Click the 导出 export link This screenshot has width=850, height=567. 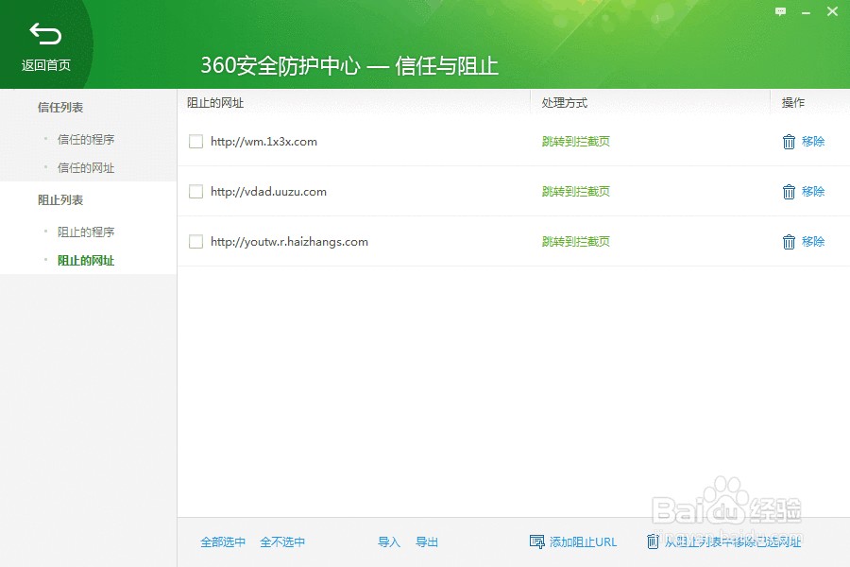(x=427, y=542)
